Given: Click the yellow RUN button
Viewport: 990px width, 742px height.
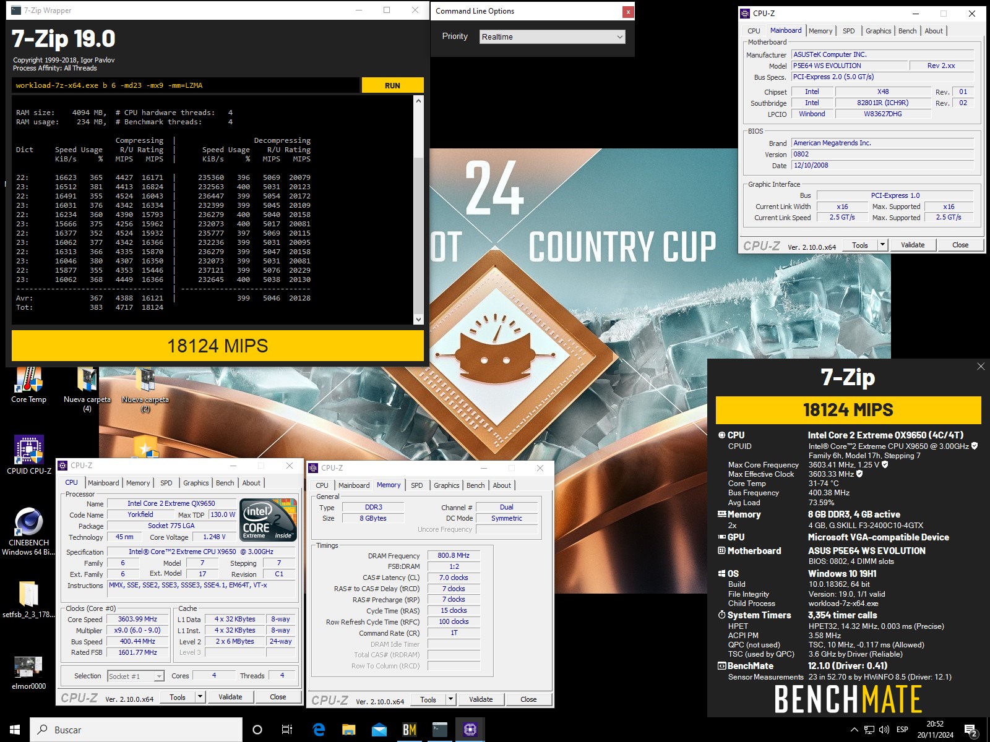Looking at the screenshot, I should pyautogui.click(x=392, y=85).
